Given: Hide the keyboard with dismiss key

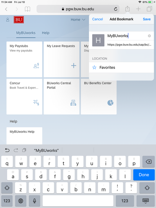Looking at the screenshot, I should 146,201.
